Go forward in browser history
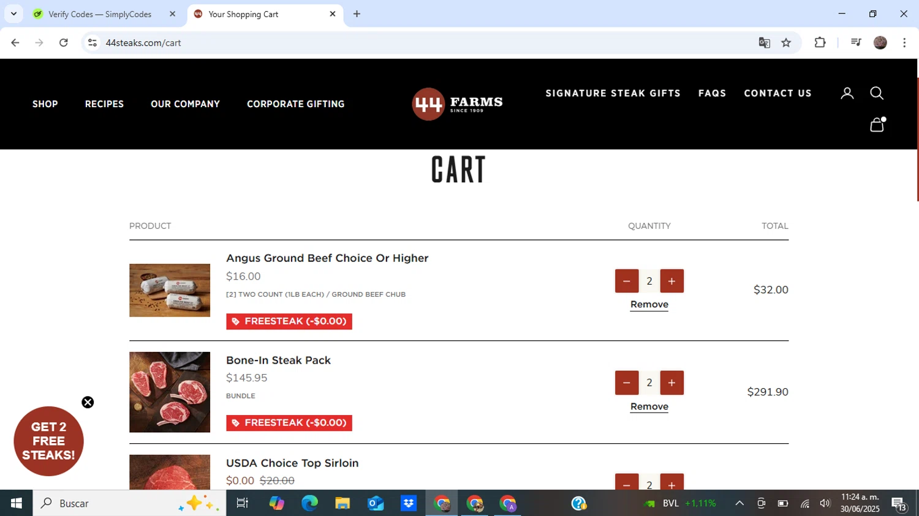 (x=39, y=43)
